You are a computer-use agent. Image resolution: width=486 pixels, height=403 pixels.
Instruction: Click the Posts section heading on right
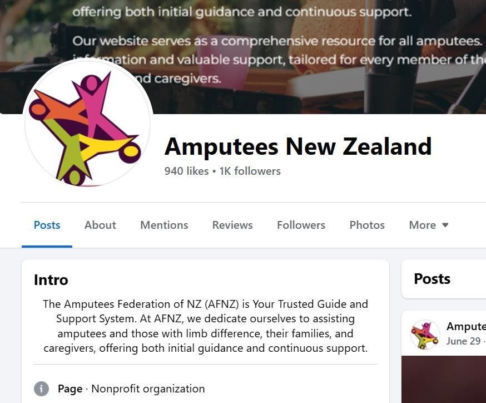[432, 279]
